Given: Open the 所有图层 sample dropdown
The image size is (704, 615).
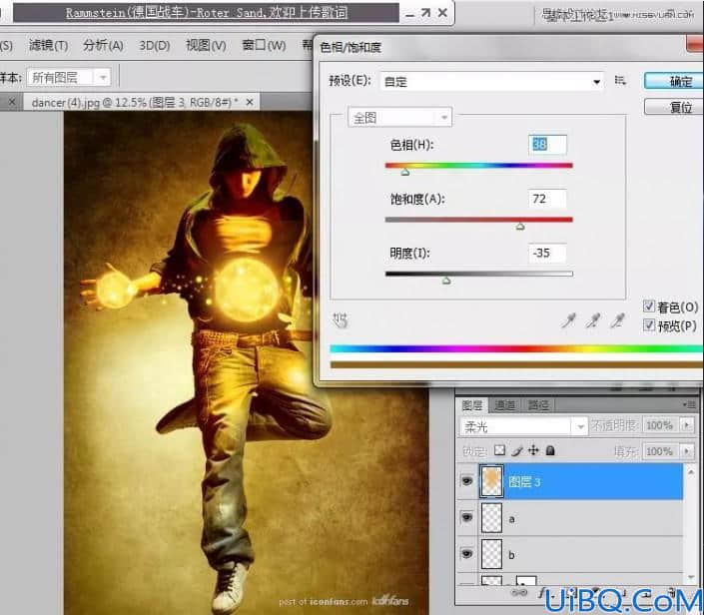Looking at the screenshot, I should 68,78.
